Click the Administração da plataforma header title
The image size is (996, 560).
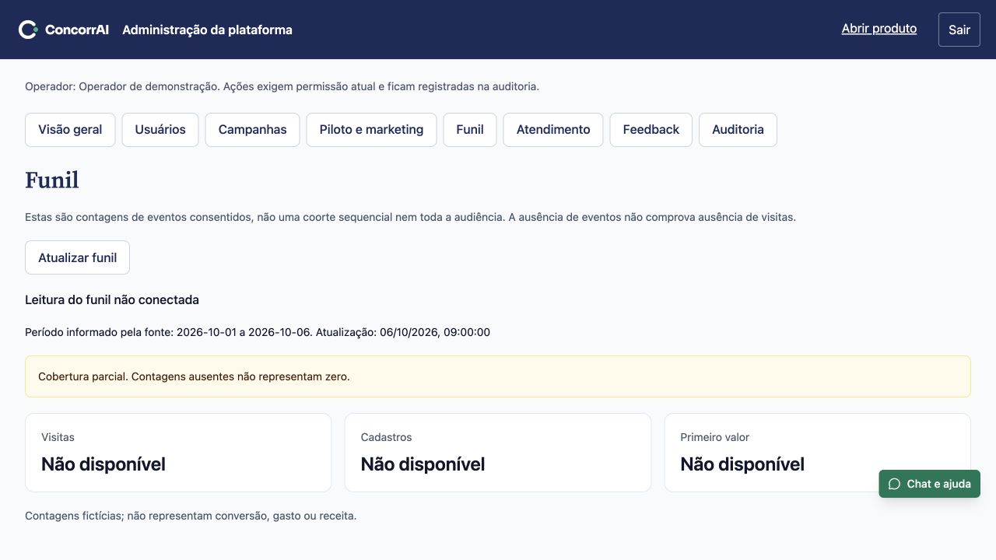click(207, 30)
